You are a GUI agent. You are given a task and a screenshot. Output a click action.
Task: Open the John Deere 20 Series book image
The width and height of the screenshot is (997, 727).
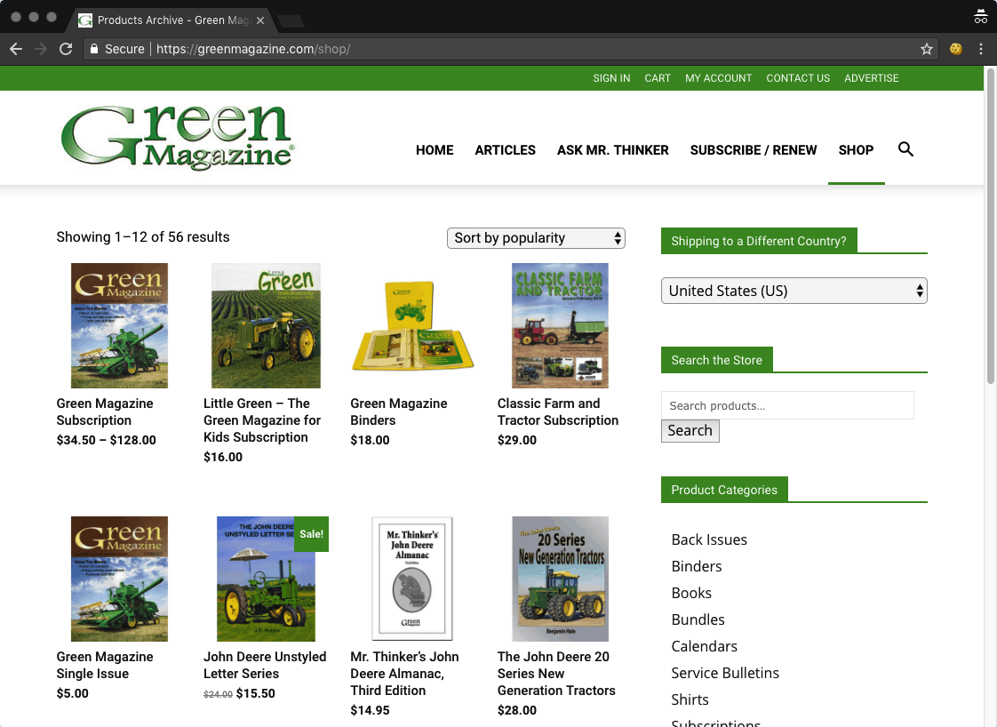pos(560,579)
